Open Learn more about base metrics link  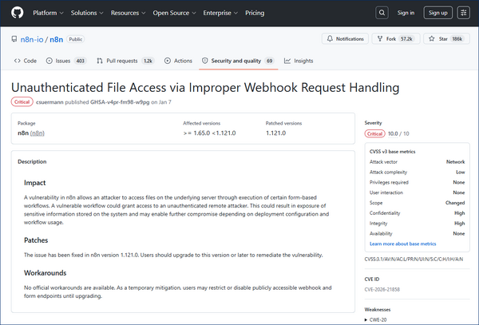click(402, 244)
